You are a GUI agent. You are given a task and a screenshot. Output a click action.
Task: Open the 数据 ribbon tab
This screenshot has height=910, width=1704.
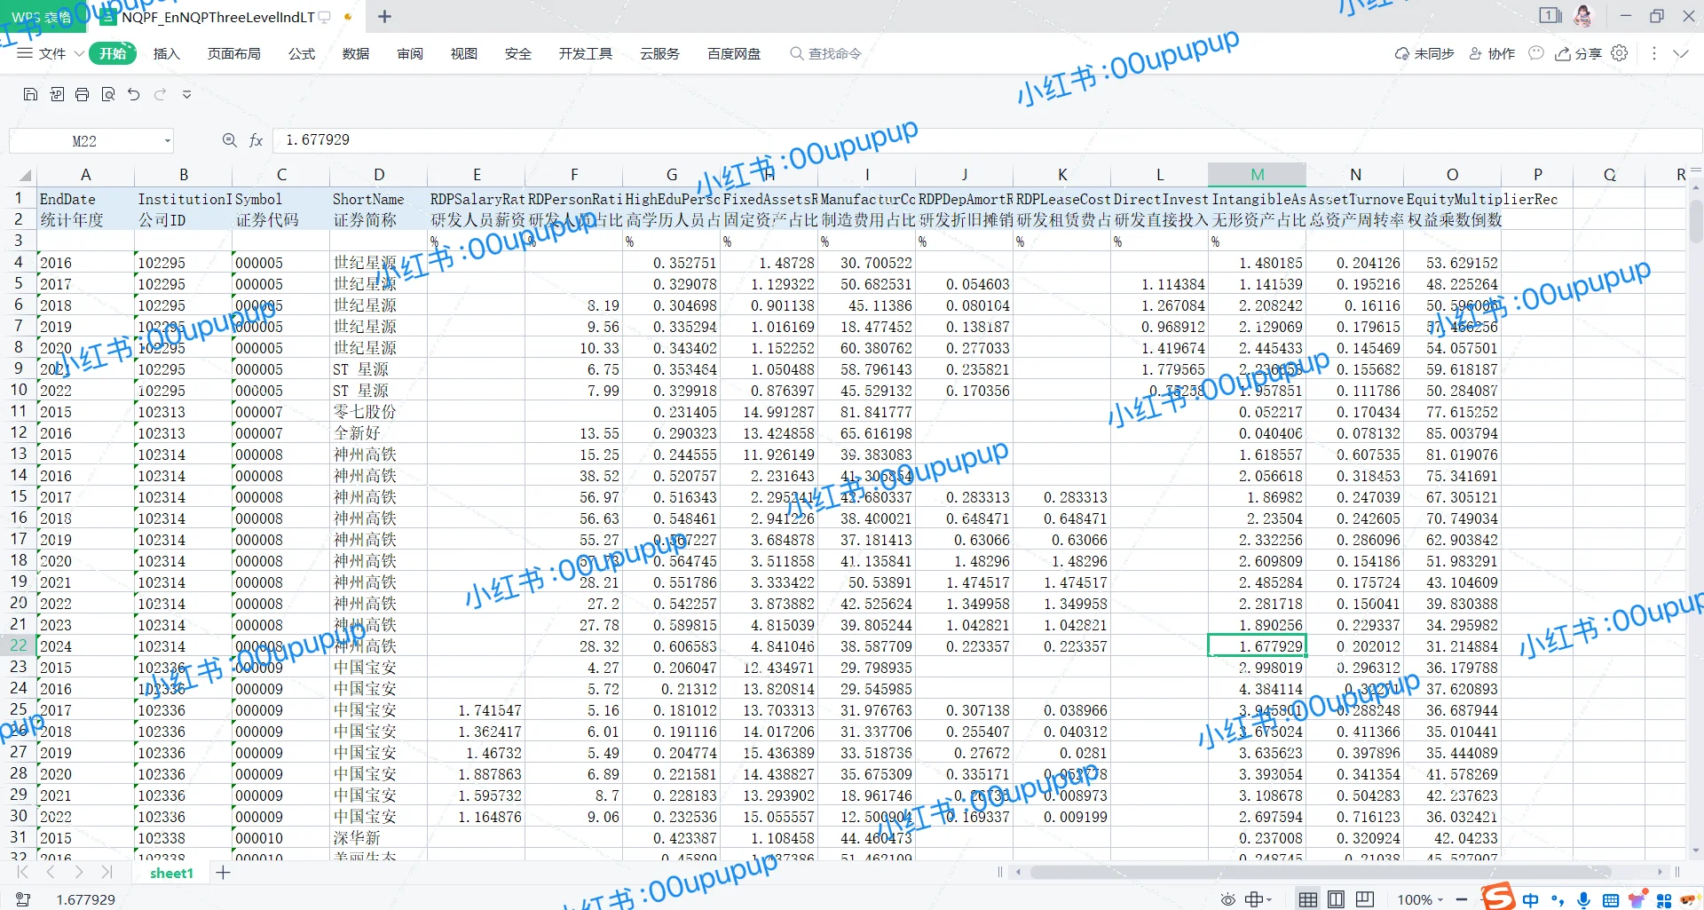pyautogui.click(x=356, y=53)
